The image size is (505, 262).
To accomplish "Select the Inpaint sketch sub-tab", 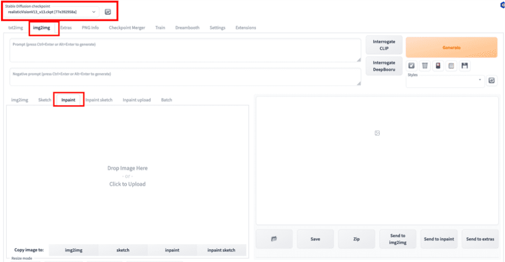I will 100,100.
